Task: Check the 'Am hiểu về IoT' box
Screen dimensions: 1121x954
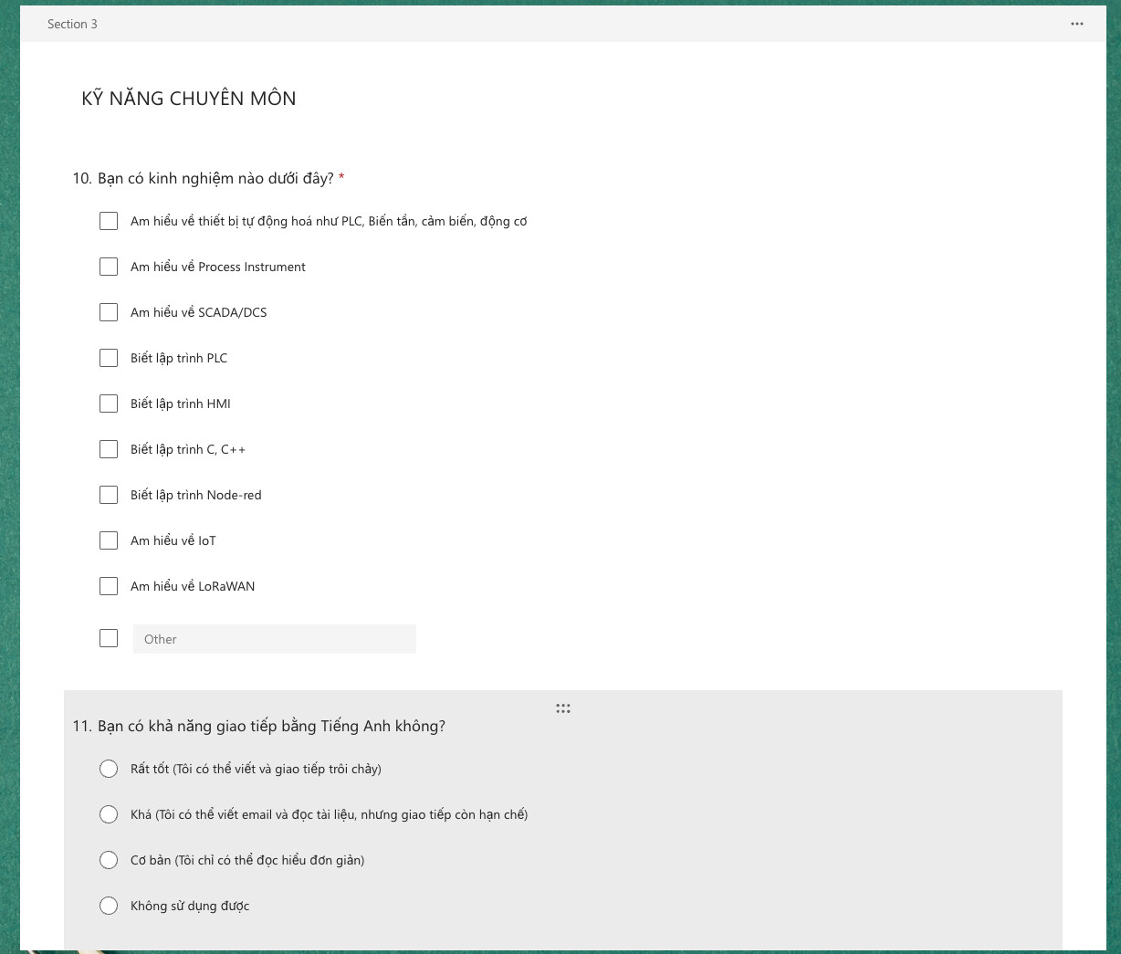Action: click(109, 540)
